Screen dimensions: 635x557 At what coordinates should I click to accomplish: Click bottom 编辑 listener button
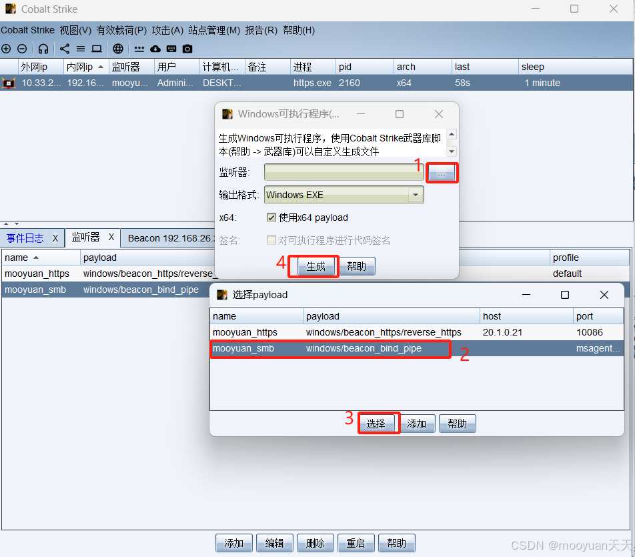[275, 543]
